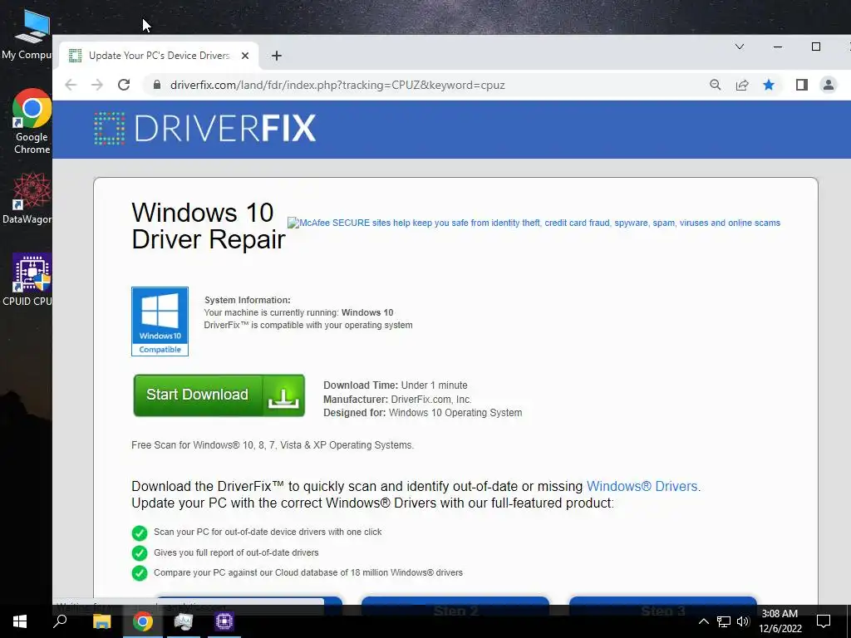The image size is (851, 638).
Task: Close the Update Your PC's Device Drivers tab
Action: click(245, 56)
